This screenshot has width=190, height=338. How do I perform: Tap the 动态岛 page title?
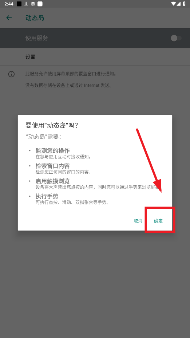(x=35, y=18)
